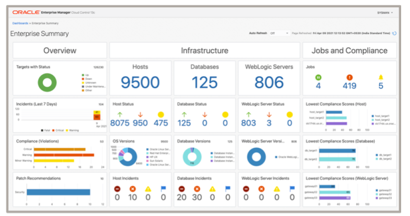
Task: Click the Critical compliance violations bar
Action: (60, 149)
